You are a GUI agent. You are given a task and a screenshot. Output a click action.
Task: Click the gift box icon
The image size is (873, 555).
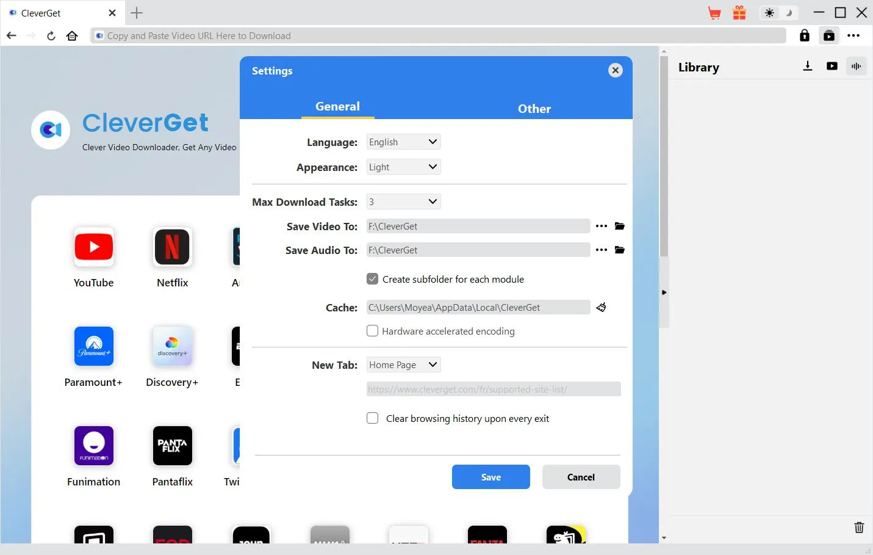(739, 13)
